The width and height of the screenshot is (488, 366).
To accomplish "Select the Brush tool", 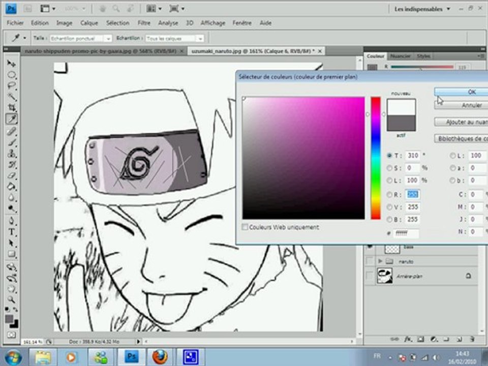I will coord(12,142).
